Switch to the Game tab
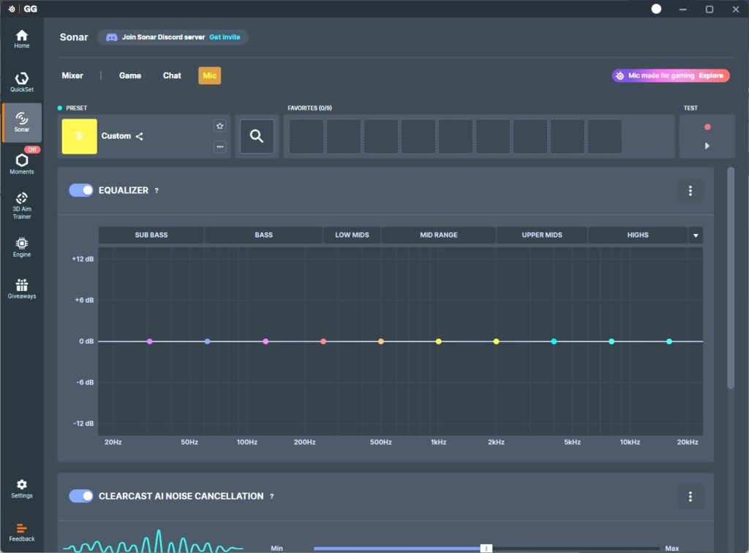Viewport: 749px width, 553px height. point(130,75)
